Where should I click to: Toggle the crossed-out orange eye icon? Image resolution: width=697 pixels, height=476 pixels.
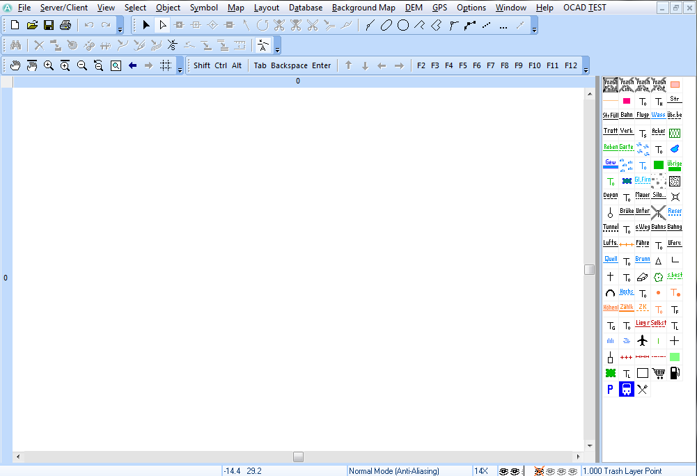point(539,471)
